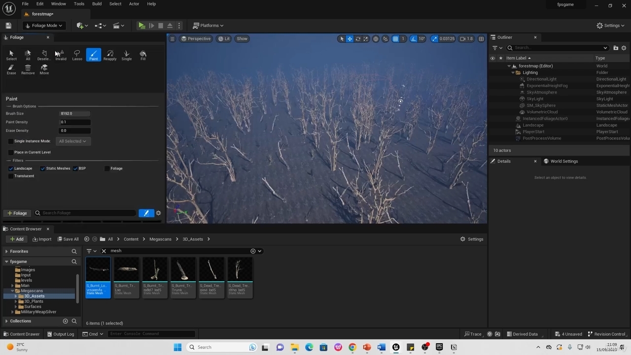Launch Google Chrome from taskbar
The width and height of the screenshot is (631, 355).
(352, 347)
